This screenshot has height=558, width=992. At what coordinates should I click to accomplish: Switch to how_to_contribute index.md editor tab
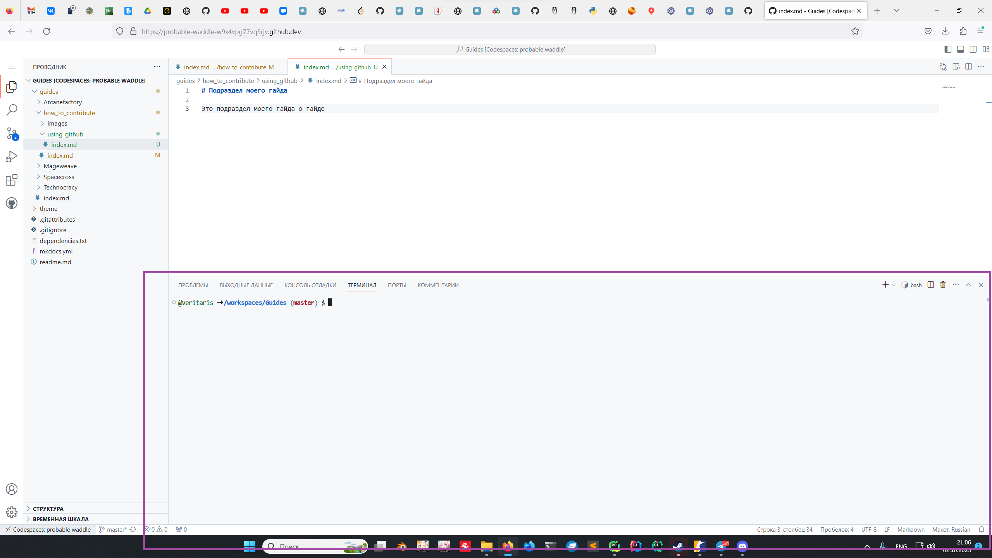(225, 67)
